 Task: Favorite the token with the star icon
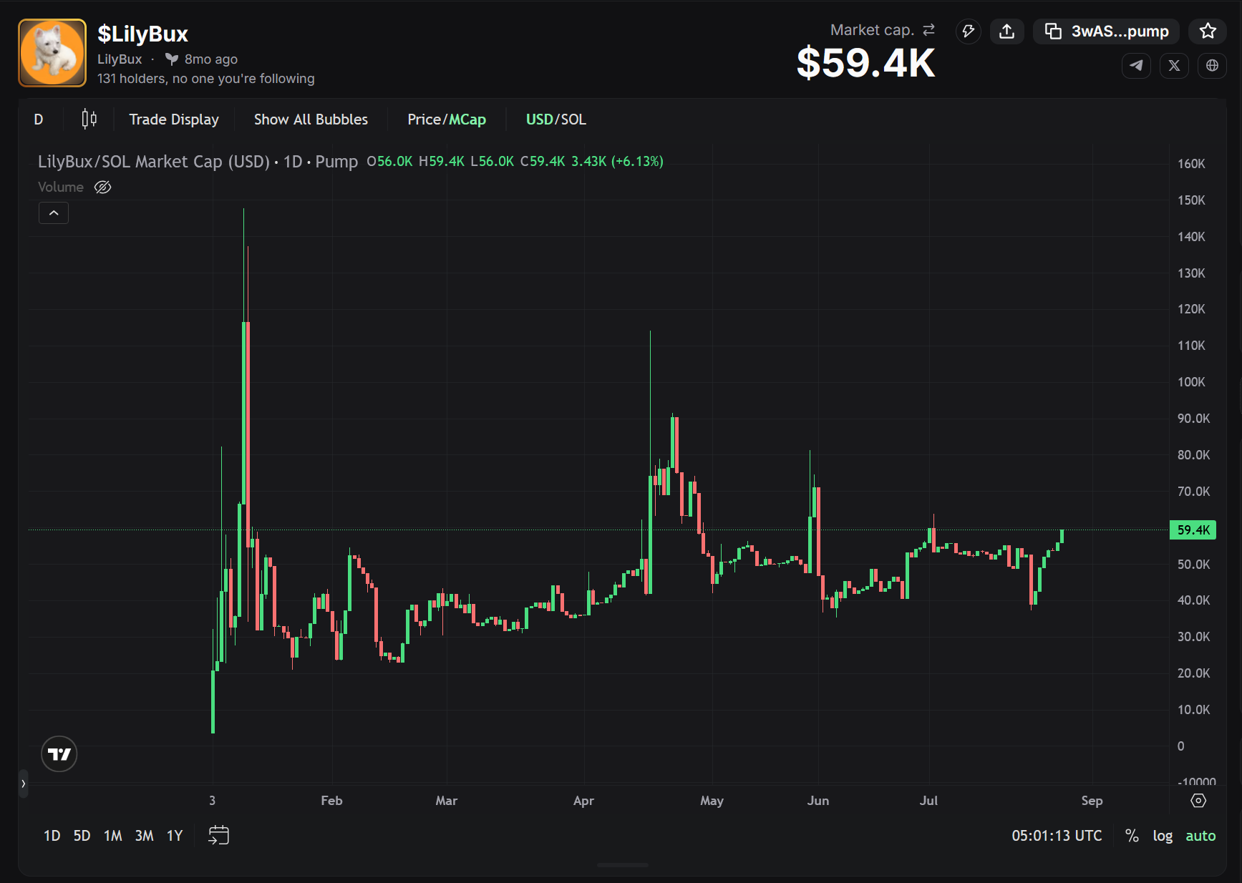(x=1208, y=31)
